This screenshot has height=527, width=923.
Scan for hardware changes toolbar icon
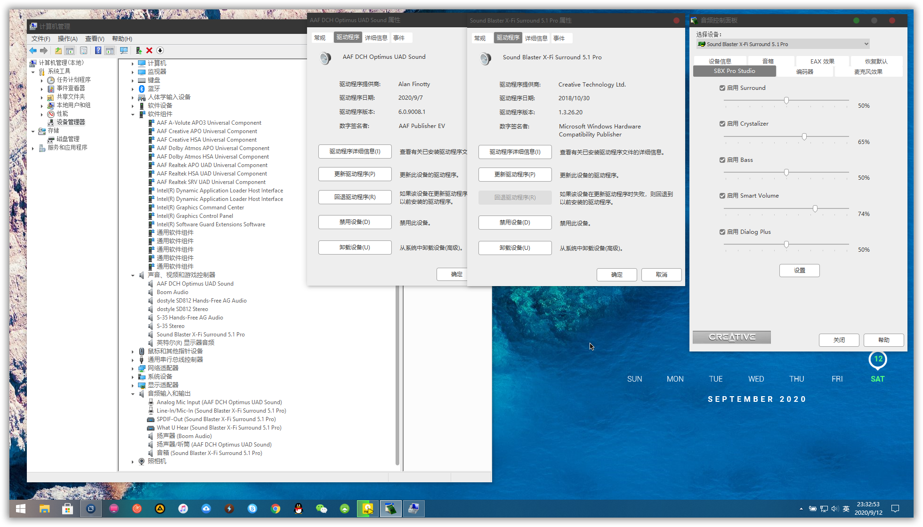[x=124, y=50]
